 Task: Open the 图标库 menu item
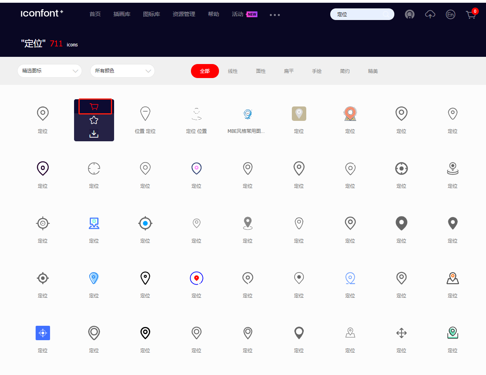pos(151,14)
